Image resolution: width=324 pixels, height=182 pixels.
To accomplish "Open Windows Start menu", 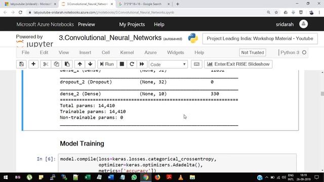I will pyautogui.click(x=6, y=177).
